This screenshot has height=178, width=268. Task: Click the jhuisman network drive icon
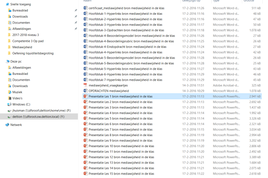[x=10, y=111]
